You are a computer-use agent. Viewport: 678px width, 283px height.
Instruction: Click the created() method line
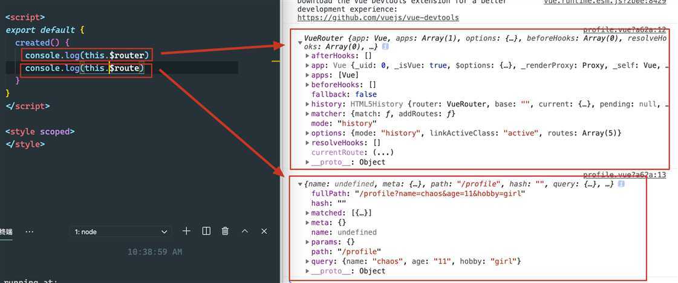tap(42, 43)
